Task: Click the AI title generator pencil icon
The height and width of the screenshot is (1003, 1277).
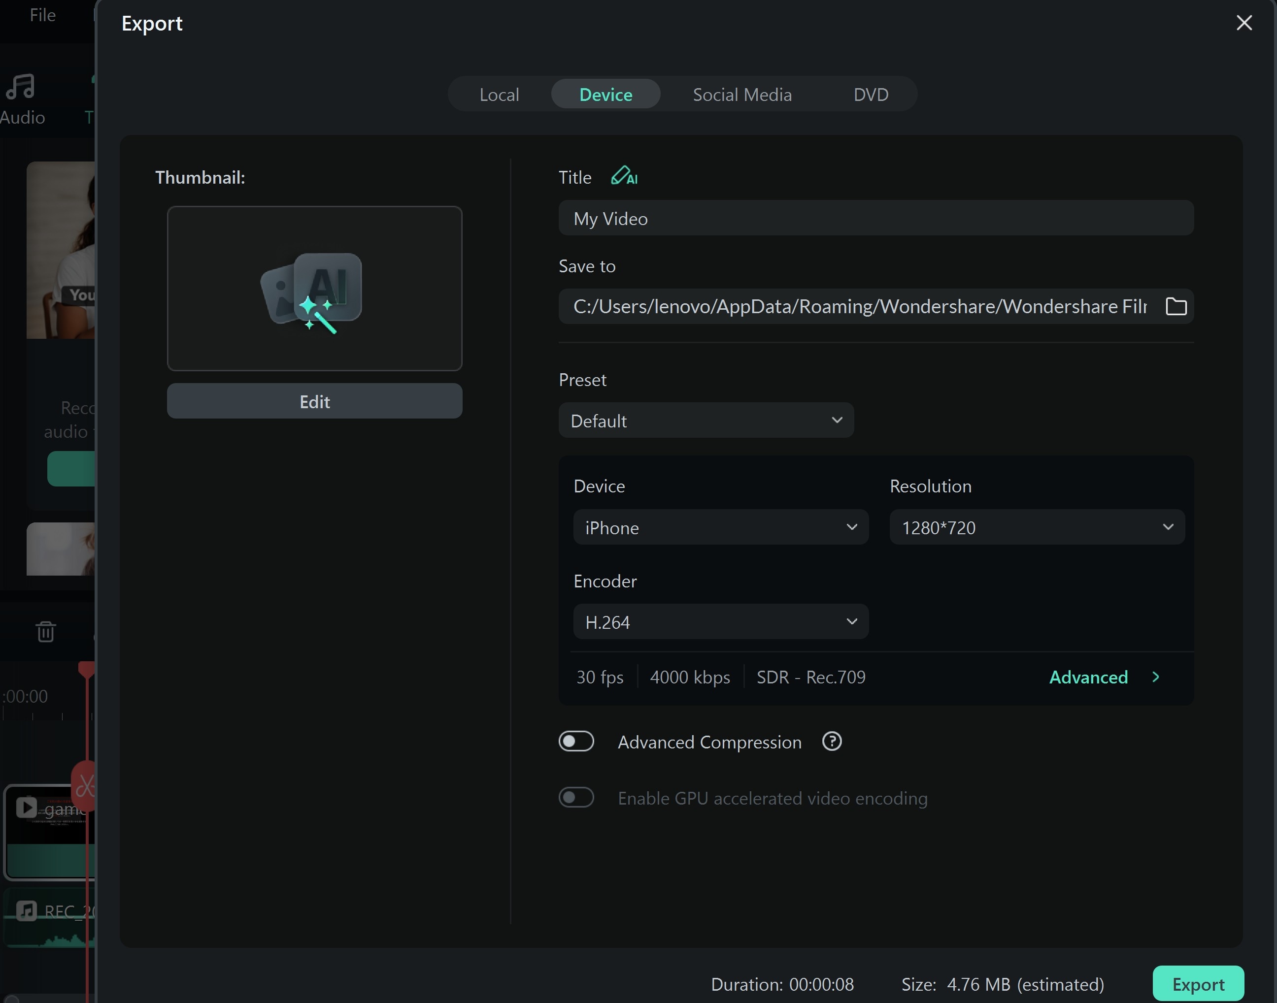Action: (624, 176)
